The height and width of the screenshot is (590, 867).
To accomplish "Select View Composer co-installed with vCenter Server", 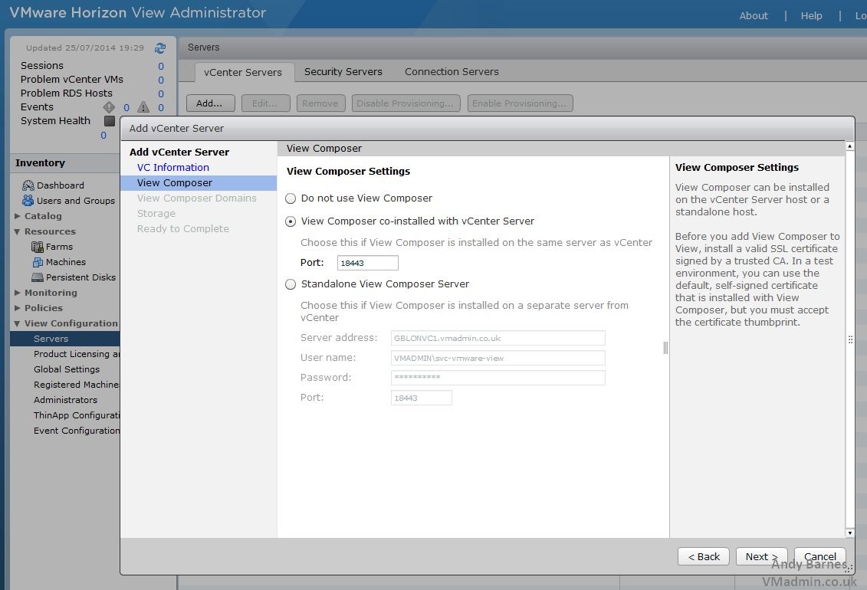I will [291, 221].
